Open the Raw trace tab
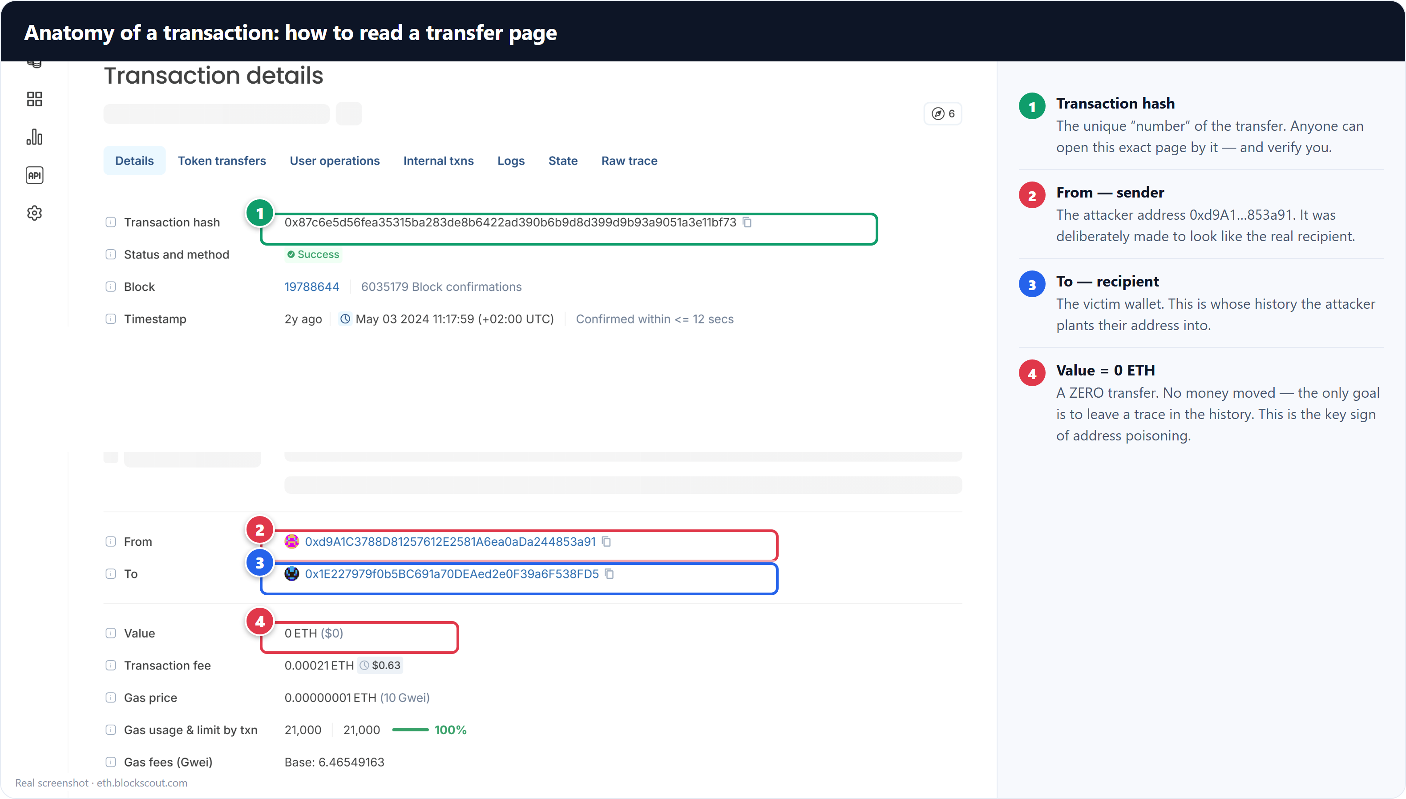The height and width of the screenshot is (799, 1406). [x=630, y=161]
